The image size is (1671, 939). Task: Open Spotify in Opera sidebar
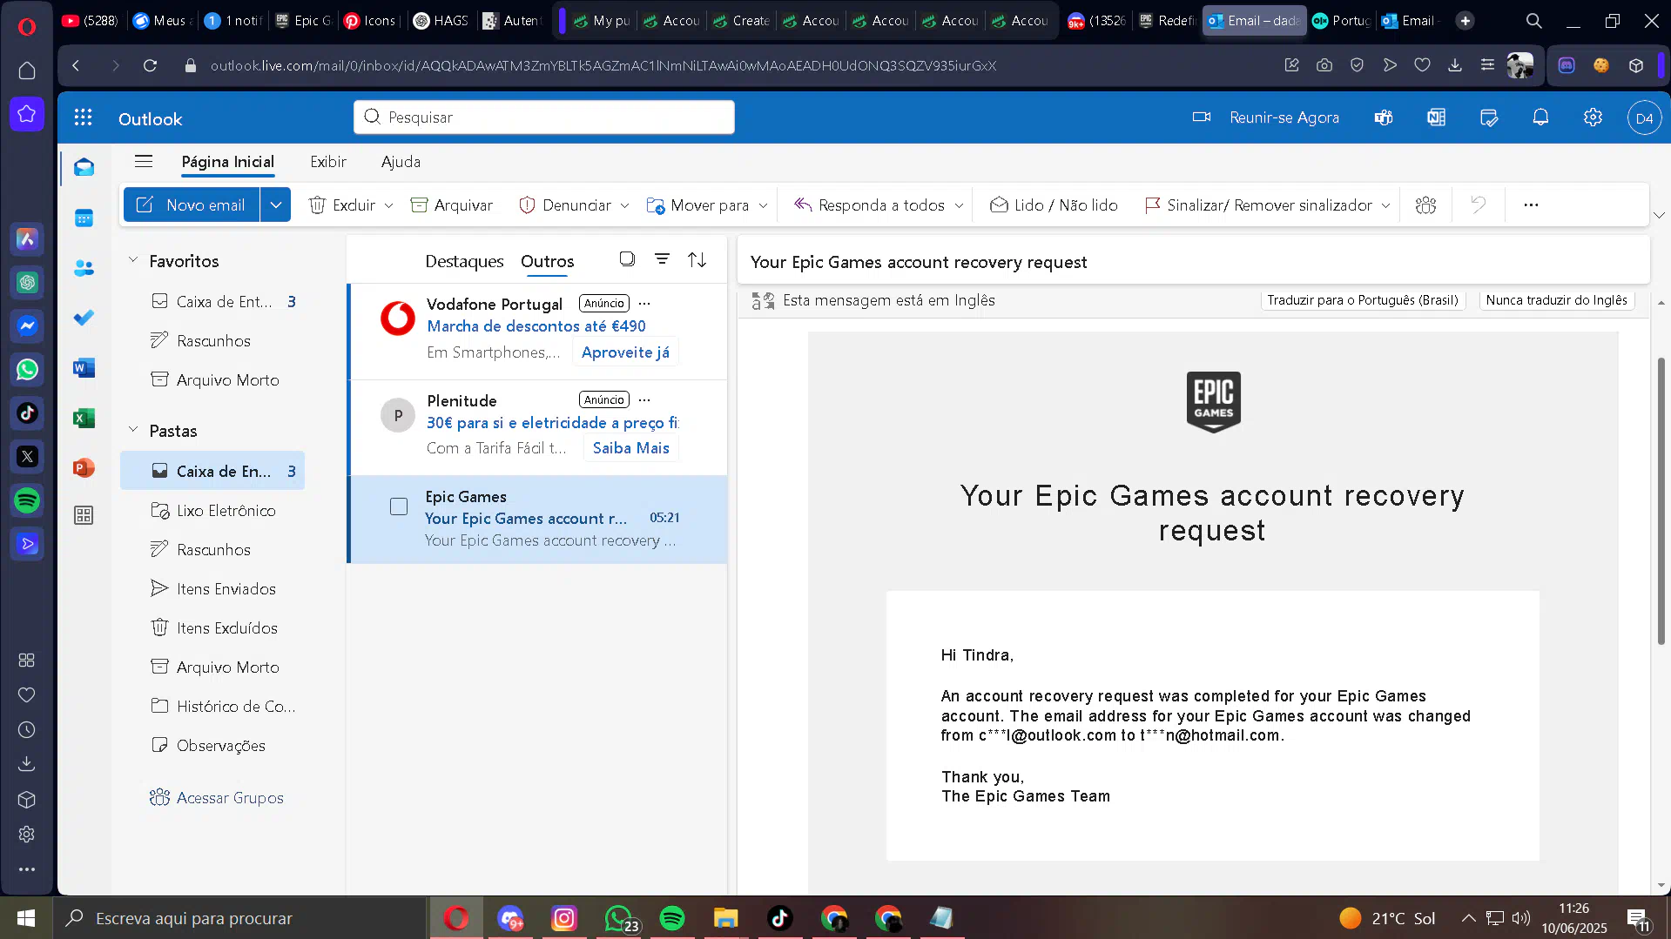coord(27,500)
